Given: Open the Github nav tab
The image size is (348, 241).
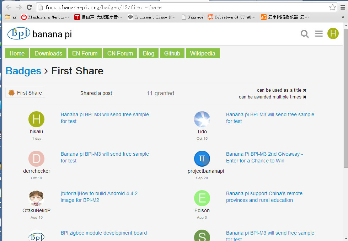Looking at the screenshot, I should coord(172,53).
